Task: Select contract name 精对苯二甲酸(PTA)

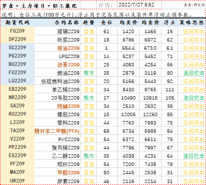Action: 57,131
